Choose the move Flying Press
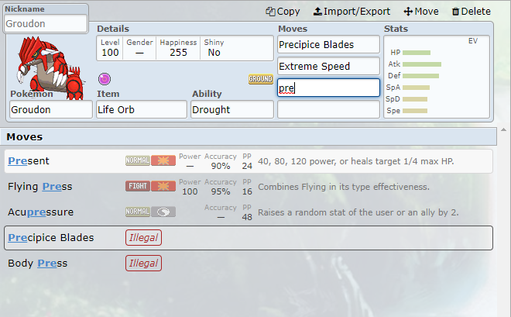The image size is (511, 317). (x=249, y=187)
